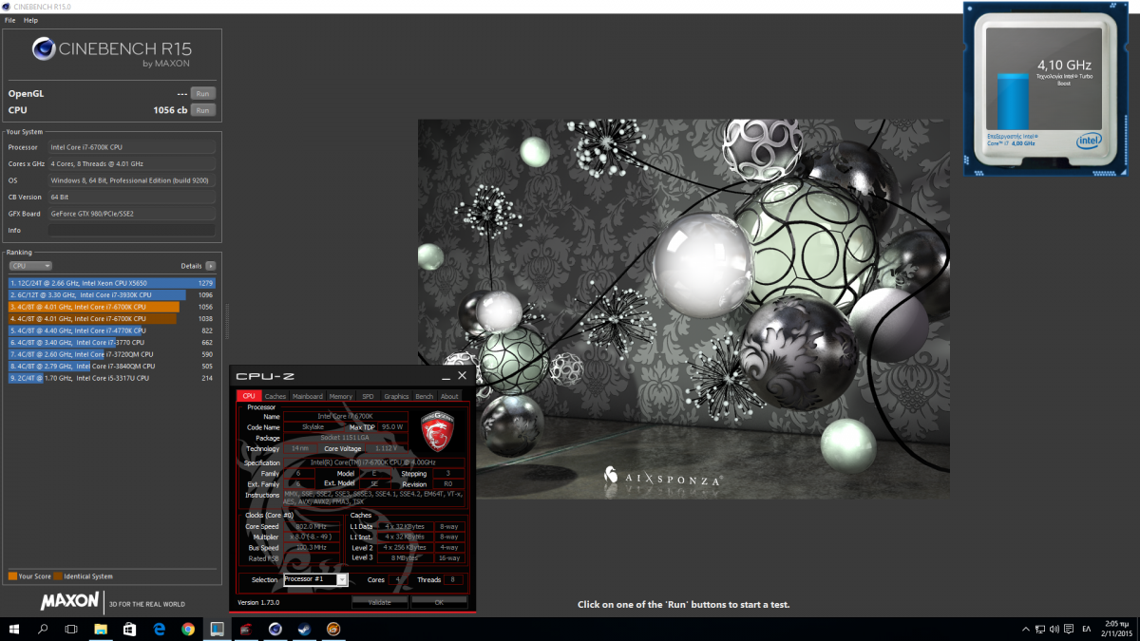Switch to the Mainboard tab in CPU-Z
The height and width of the screenshot is (641, 1140).
[x=307, y=396]
